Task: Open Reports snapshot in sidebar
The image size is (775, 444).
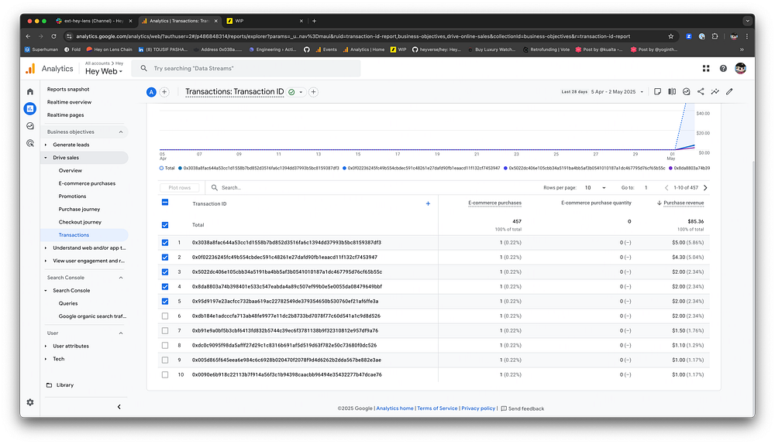Action: pyautogui.click(x=68, y=89)
